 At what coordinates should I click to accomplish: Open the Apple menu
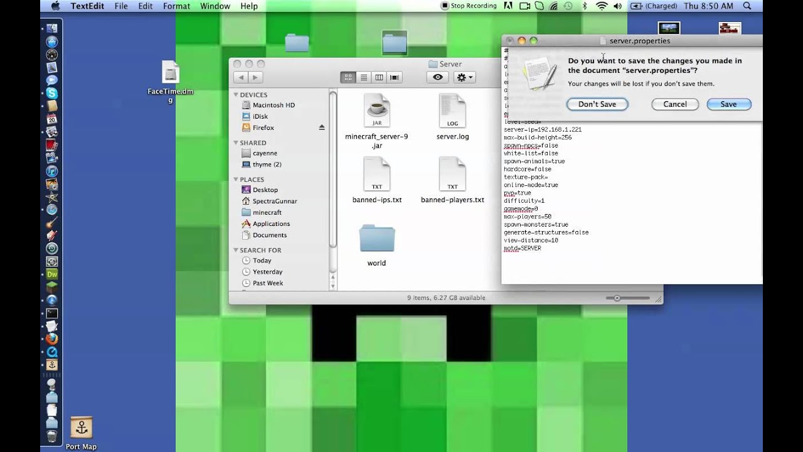pos(55,6)
